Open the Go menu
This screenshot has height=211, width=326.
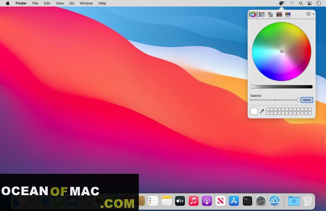[72, 3]
